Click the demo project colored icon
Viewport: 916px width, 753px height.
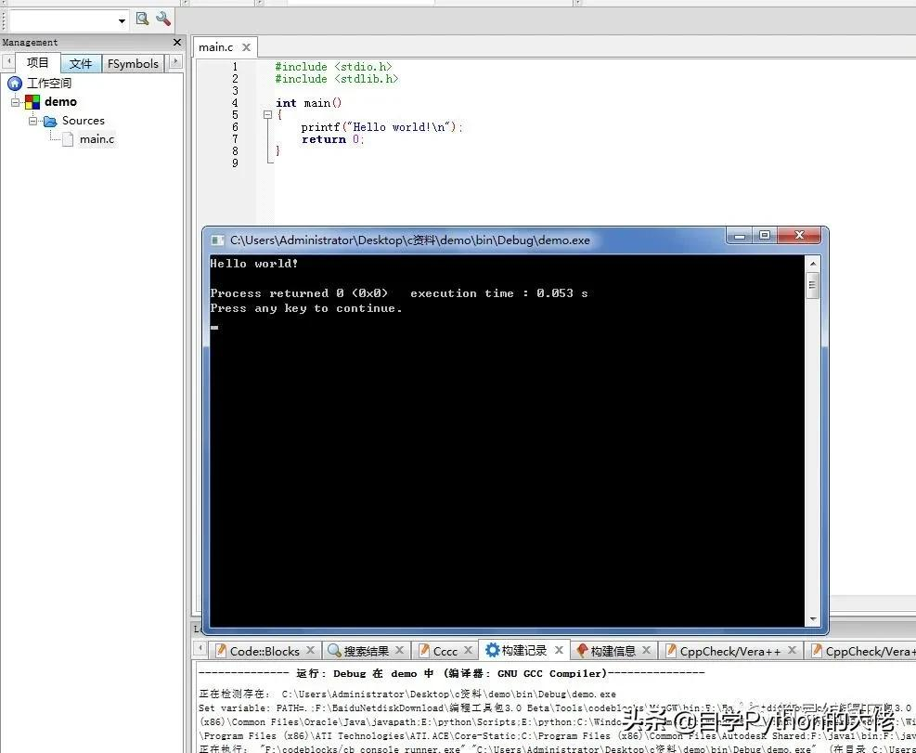(x=32, y=102)
